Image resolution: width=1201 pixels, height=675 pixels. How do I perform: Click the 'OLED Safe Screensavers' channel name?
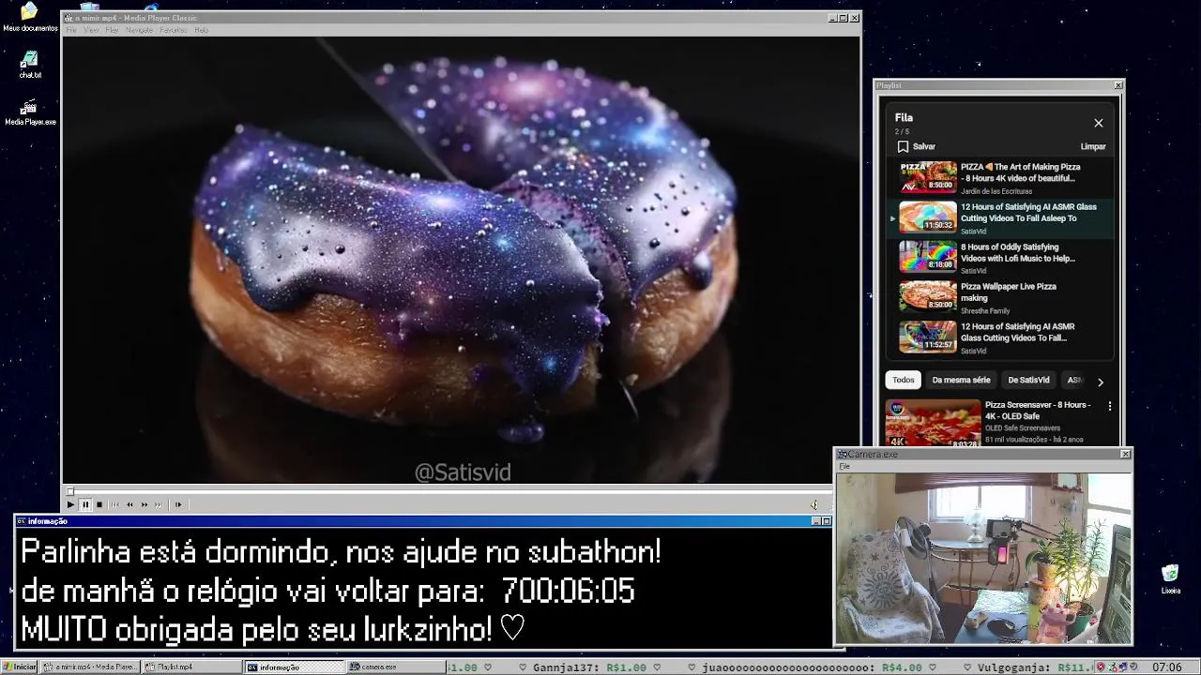tap(1023, 428)
